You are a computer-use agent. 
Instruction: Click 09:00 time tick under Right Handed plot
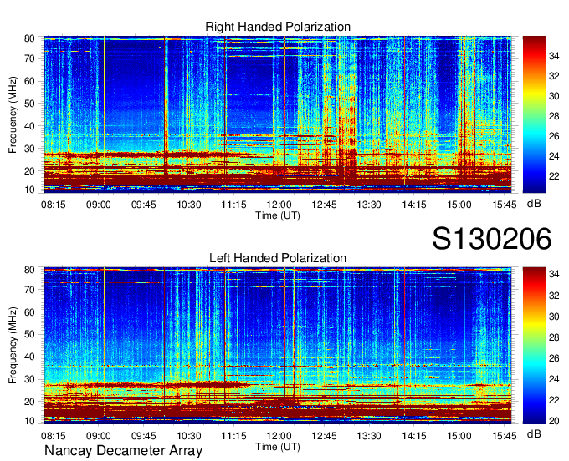click(x=99, y=205)
